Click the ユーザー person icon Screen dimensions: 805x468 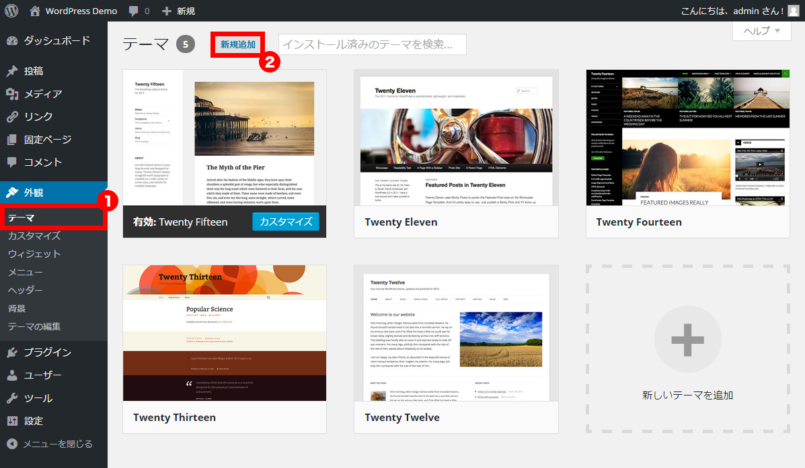12,375
